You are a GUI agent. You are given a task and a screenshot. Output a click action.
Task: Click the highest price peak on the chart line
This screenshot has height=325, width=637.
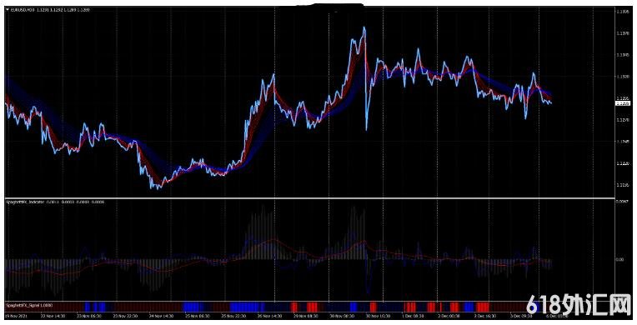364,28
